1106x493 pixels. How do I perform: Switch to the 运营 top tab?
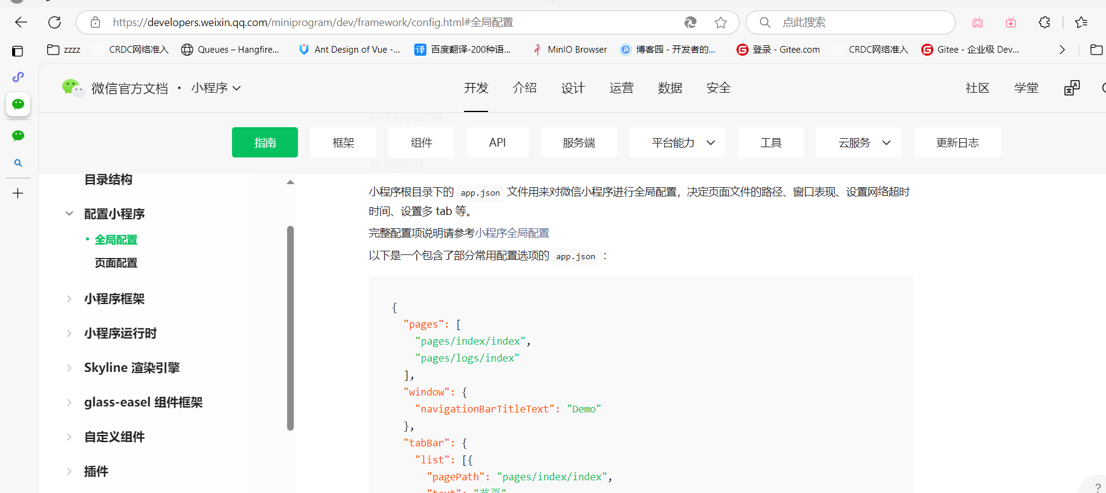click(621, 88)
